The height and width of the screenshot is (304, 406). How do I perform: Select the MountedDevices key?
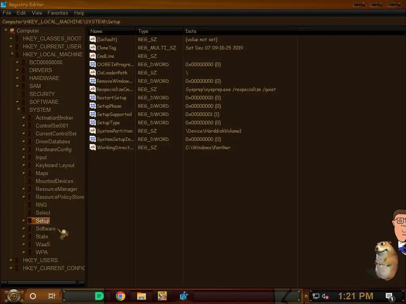tap(54, 181)
